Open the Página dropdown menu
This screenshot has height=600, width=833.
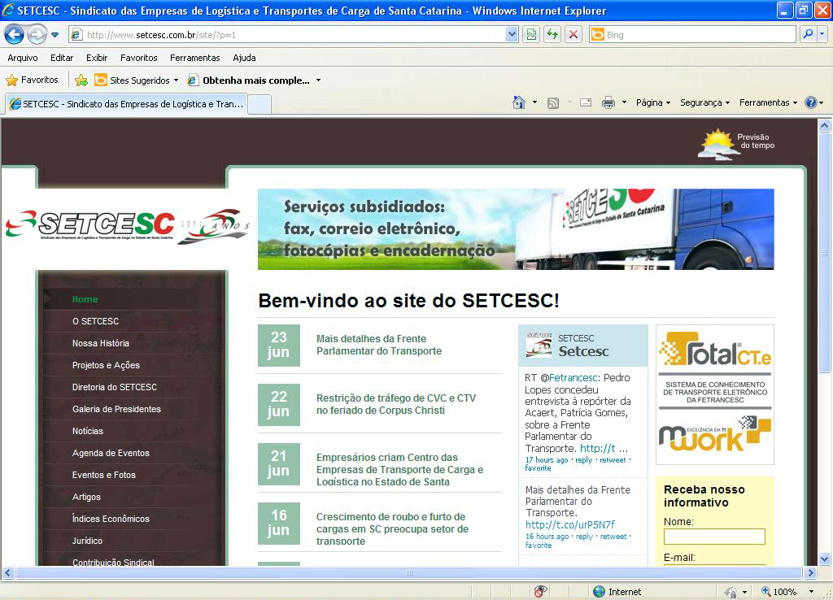[653, 102]
